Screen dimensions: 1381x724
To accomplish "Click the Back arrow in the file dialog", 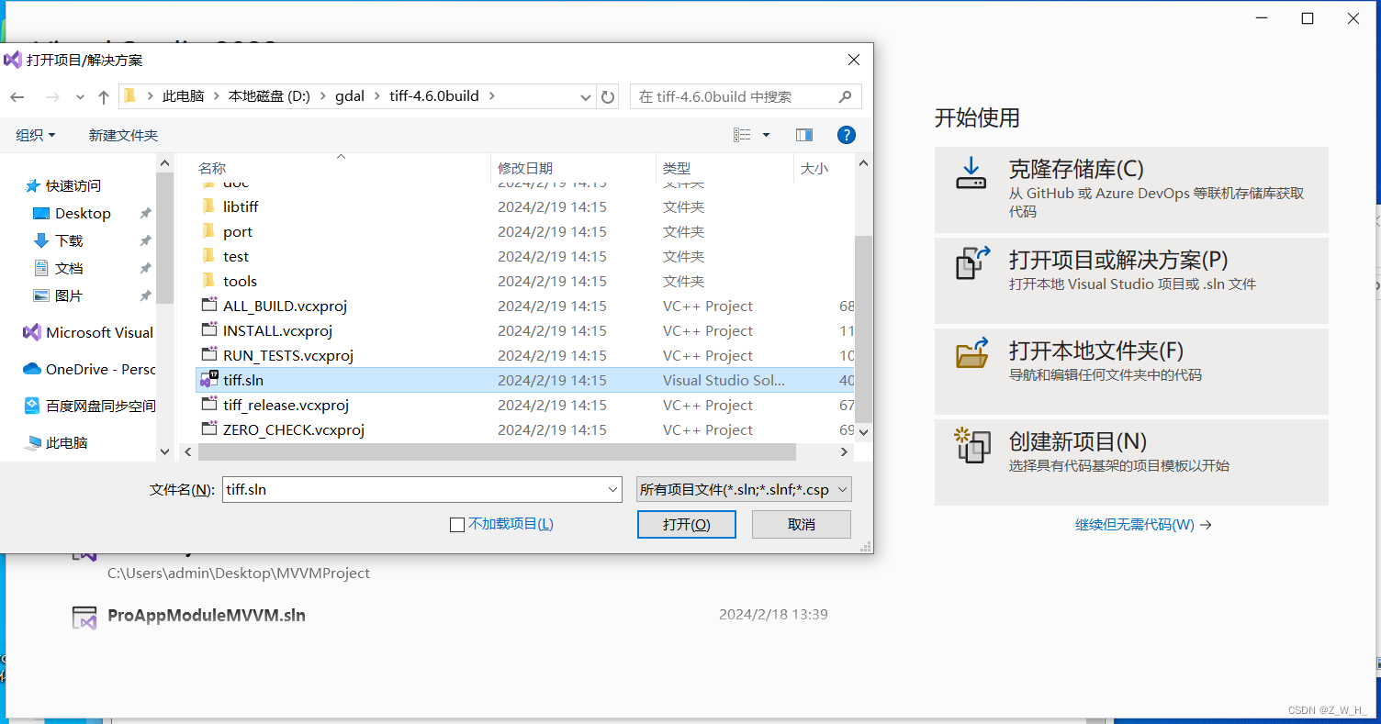I will pyautogui.click(x=17, y=96).
